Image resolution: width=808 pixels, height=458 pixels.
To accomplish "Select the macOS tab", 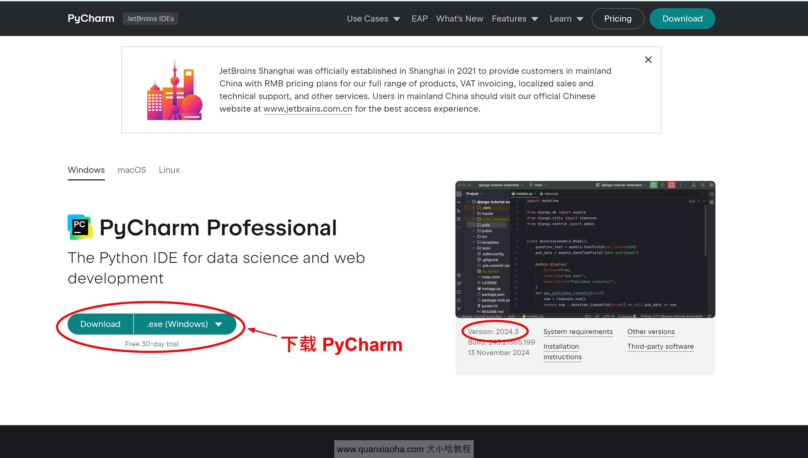I will 131,170.
